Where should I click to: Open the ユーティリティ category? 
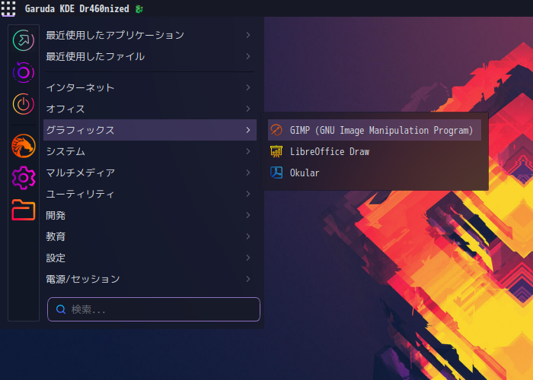[150, 194]
